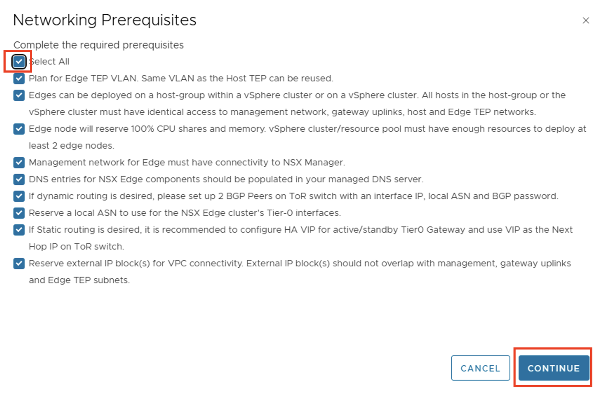Disable the external IP block reservation checkbox
This screenshot has width=598, height=394.
pos(19,263)
